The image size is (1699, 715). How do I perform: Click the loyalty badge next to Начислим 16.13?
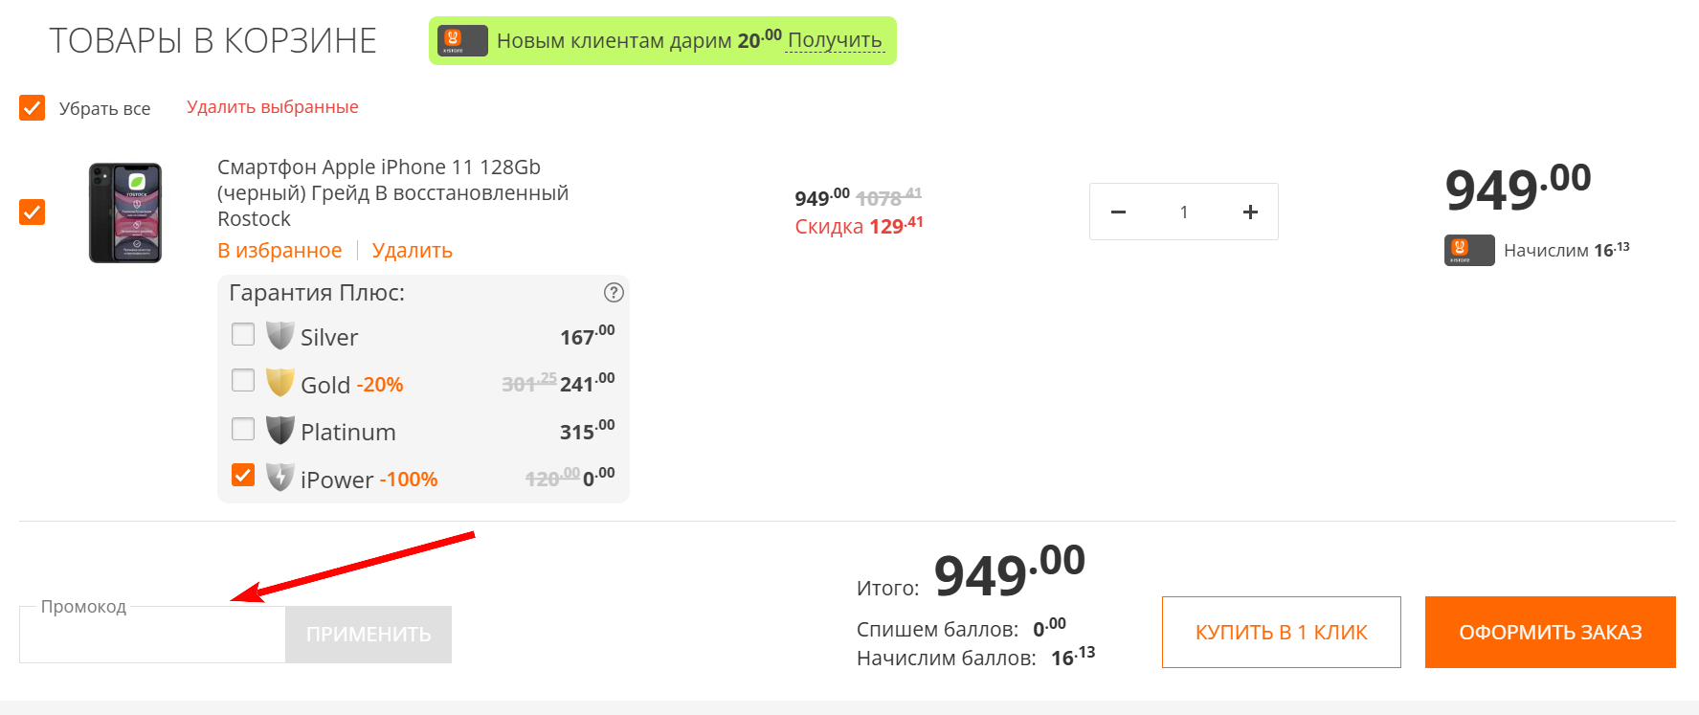[x=1468, y=250]
